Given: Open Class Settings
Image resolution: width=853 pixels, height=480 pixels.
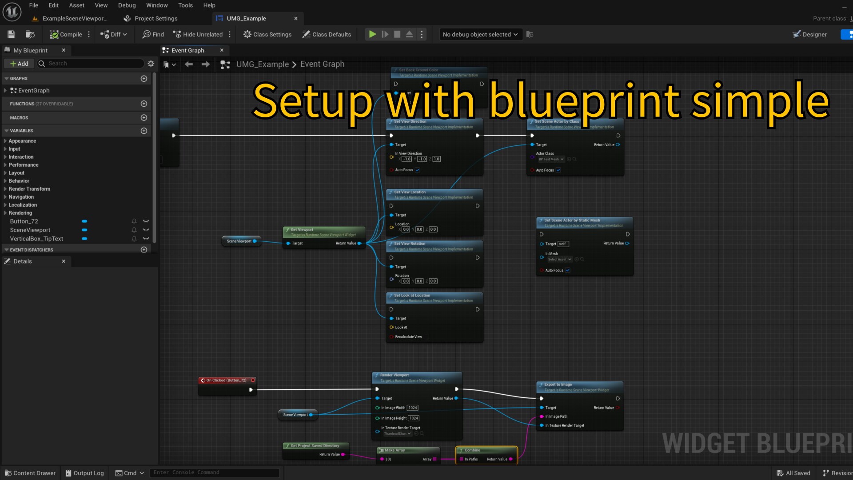Looking at the screenshot, I should coord(267,34).
